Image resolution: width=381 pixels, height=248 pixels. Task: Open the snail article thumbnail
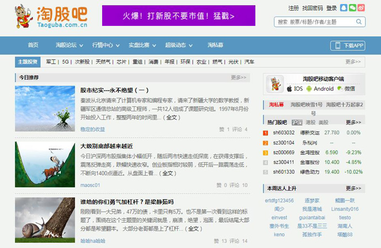[45, 220]
